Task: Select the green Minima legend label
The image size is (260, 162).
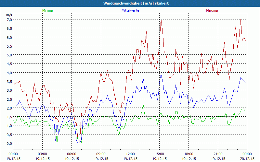Action: 47,10
